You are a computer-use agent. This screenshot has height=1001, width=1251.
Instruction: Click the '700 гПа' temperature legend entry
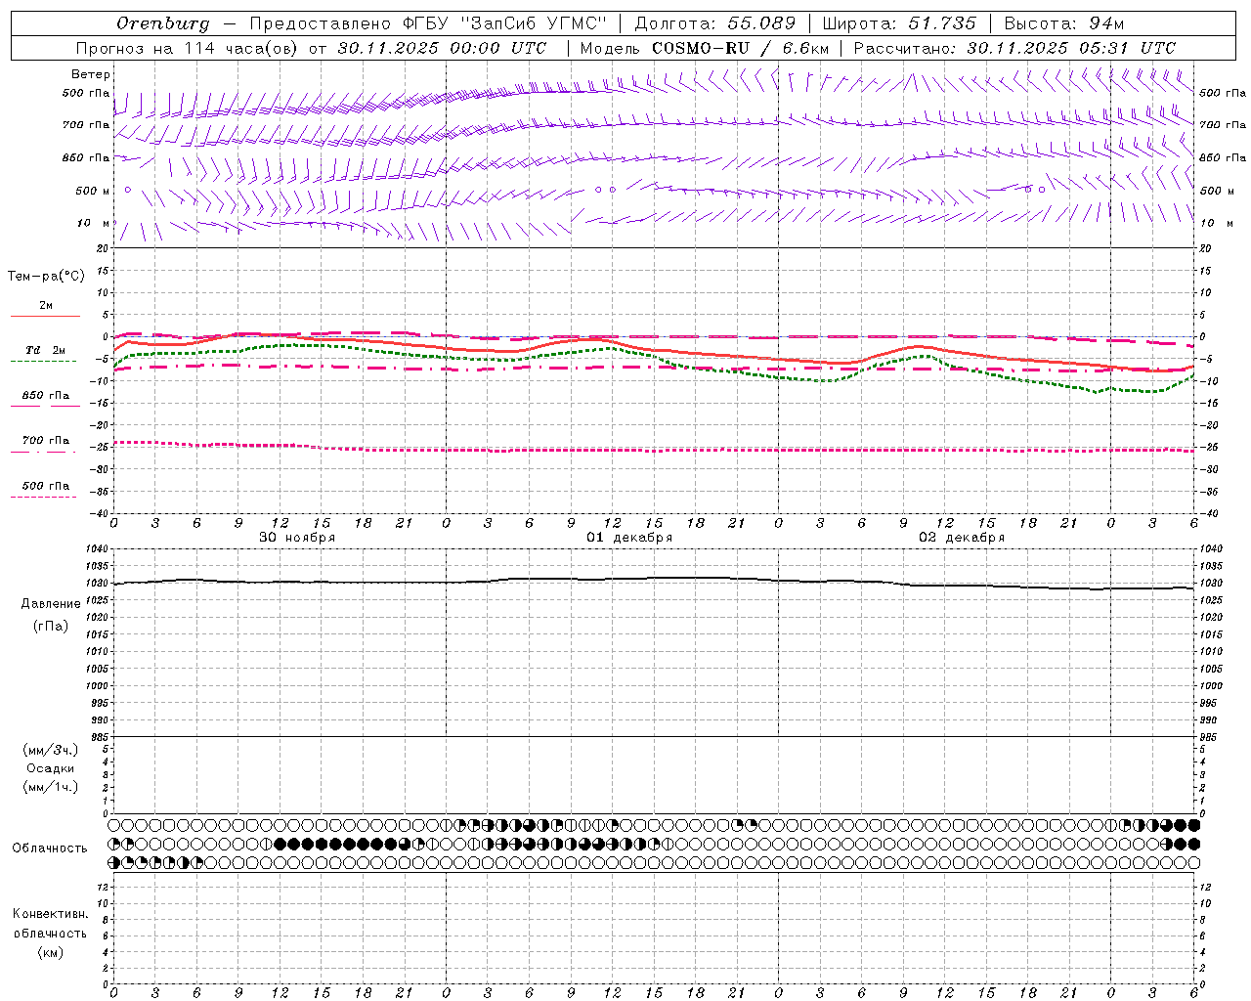click(x=46, y=441)
